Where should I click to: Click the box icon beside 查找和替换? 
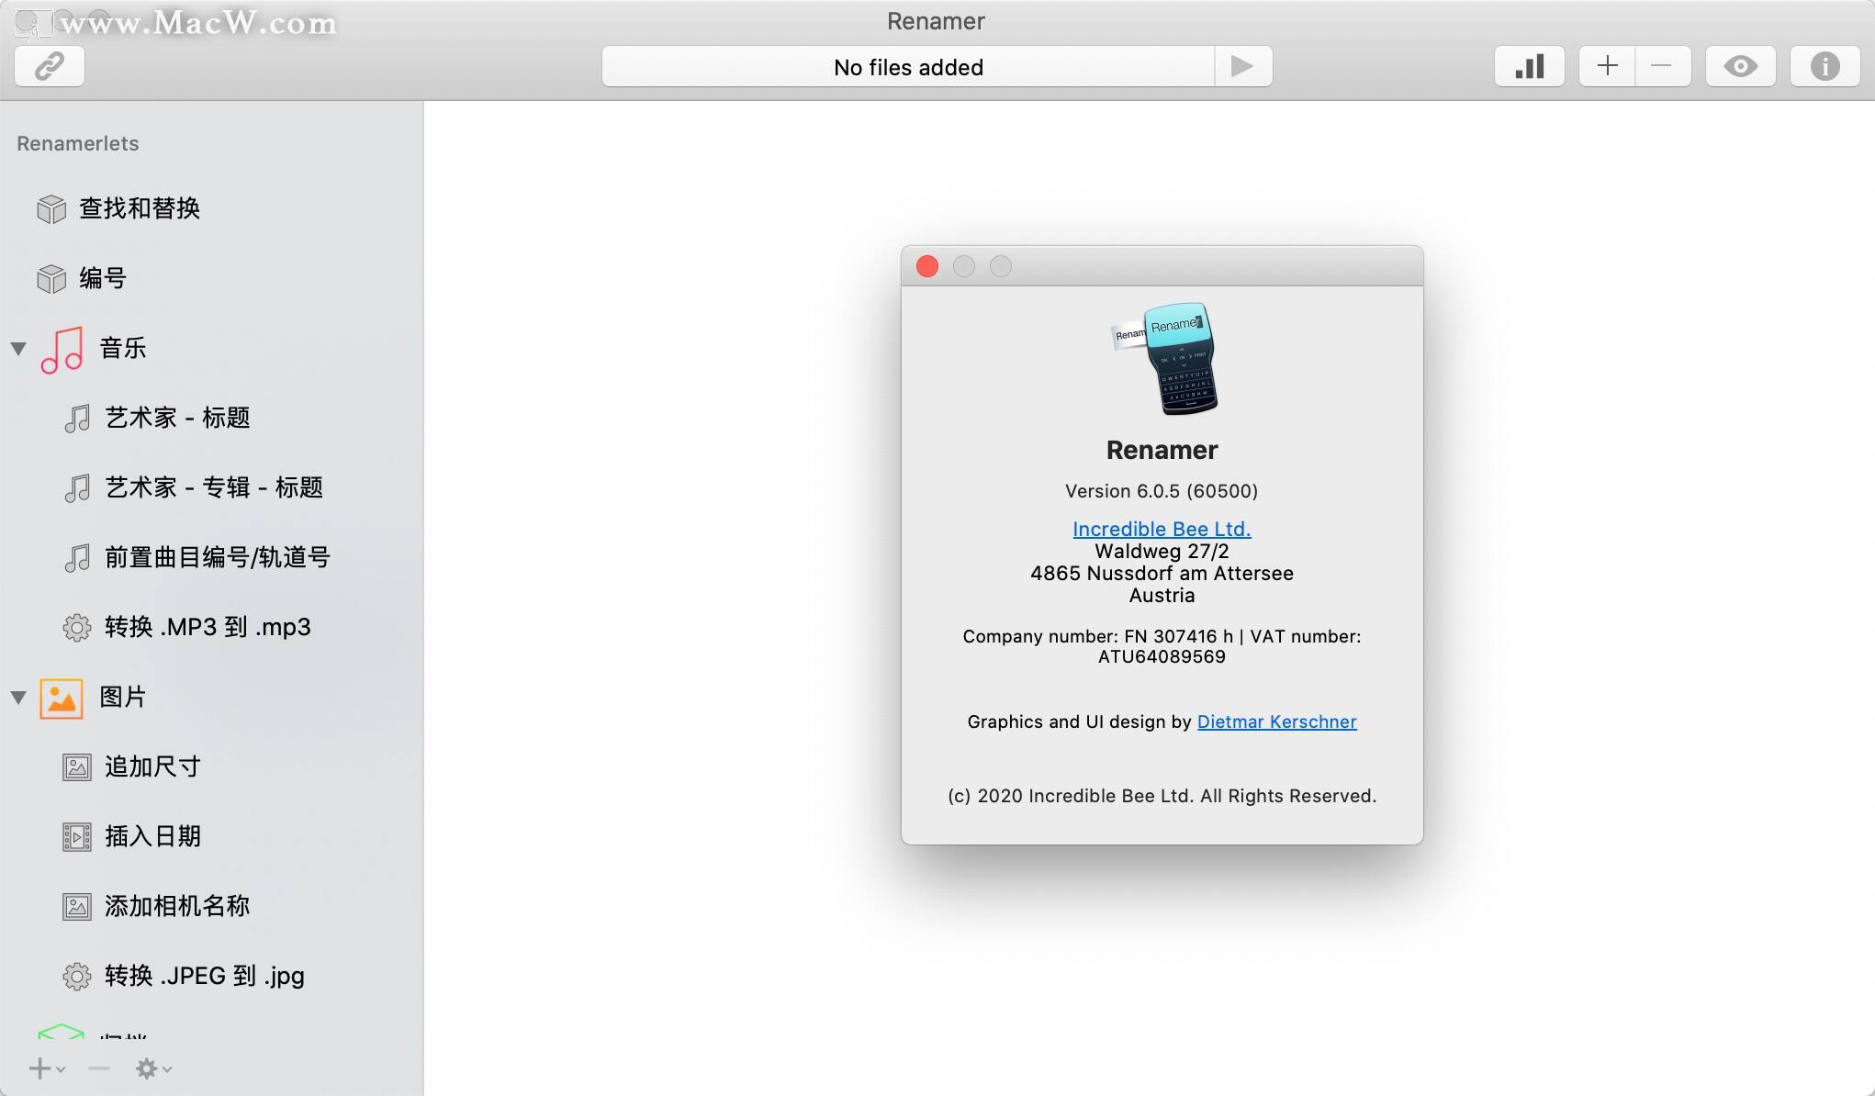tap(51, 208)
